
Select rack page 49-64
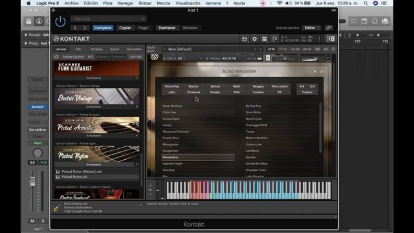pyautogui.click(x=307, y=49)
